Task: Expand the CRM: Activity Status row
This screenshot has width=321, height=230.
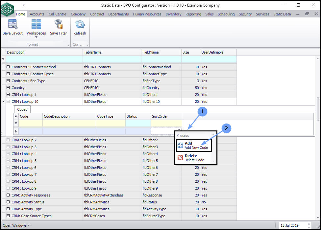Action: (x=8, y=202)
